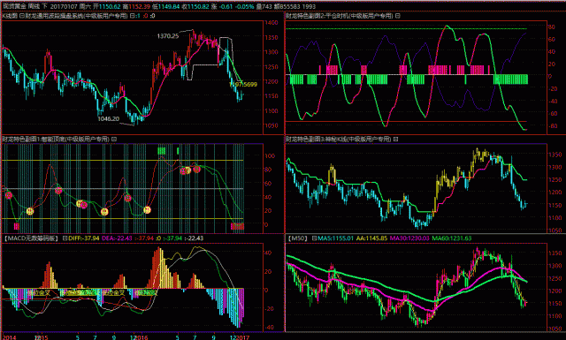566x340 pixels.
Task: Collapse the K线图 main chart indicator box
Action: (x=22, y=16)
